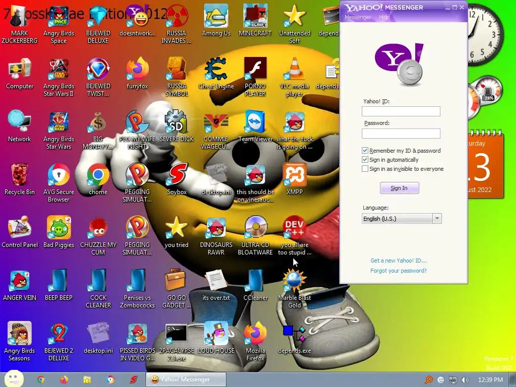516x387 pixels.
Task: Show the taskbar clock 12:39 PM
Action: [490, 380]
